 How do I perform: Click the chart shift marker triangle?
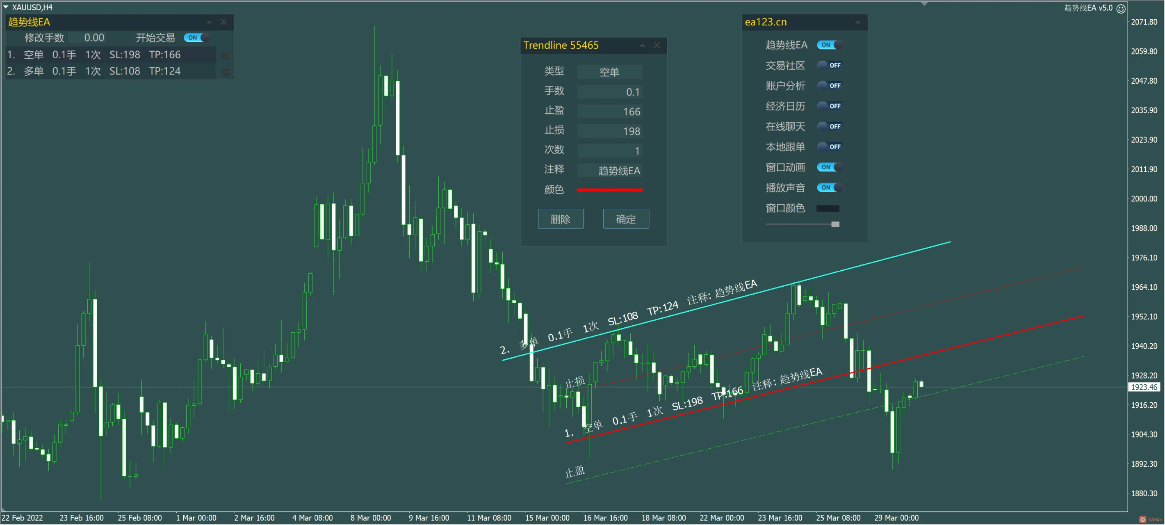[x=924, y=4]
